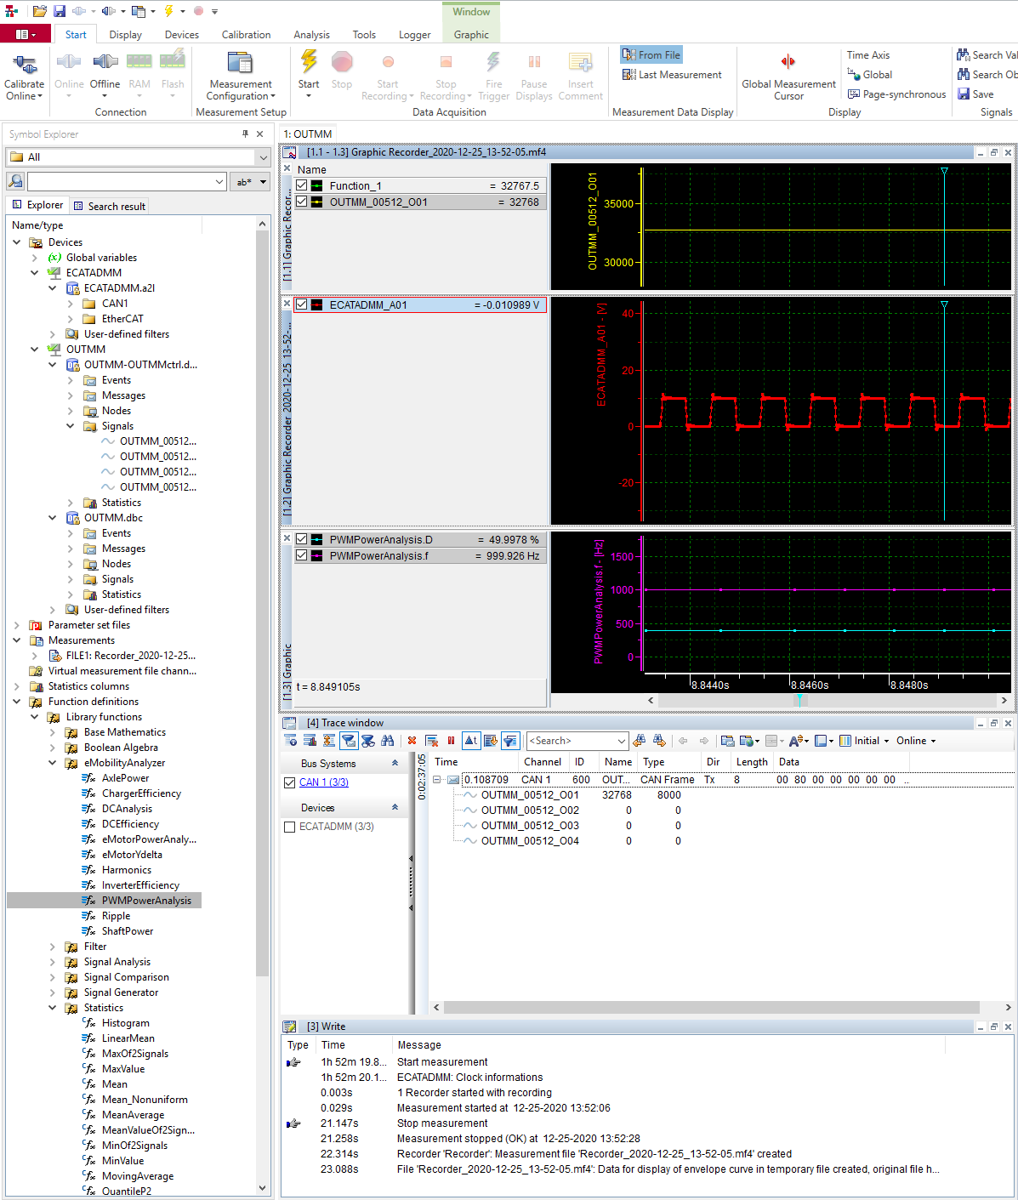The height and width of the screenshot is (1200, 1018).
Task: Click the red X delete icon in Trace toolbar
Action: pos(412,741)
